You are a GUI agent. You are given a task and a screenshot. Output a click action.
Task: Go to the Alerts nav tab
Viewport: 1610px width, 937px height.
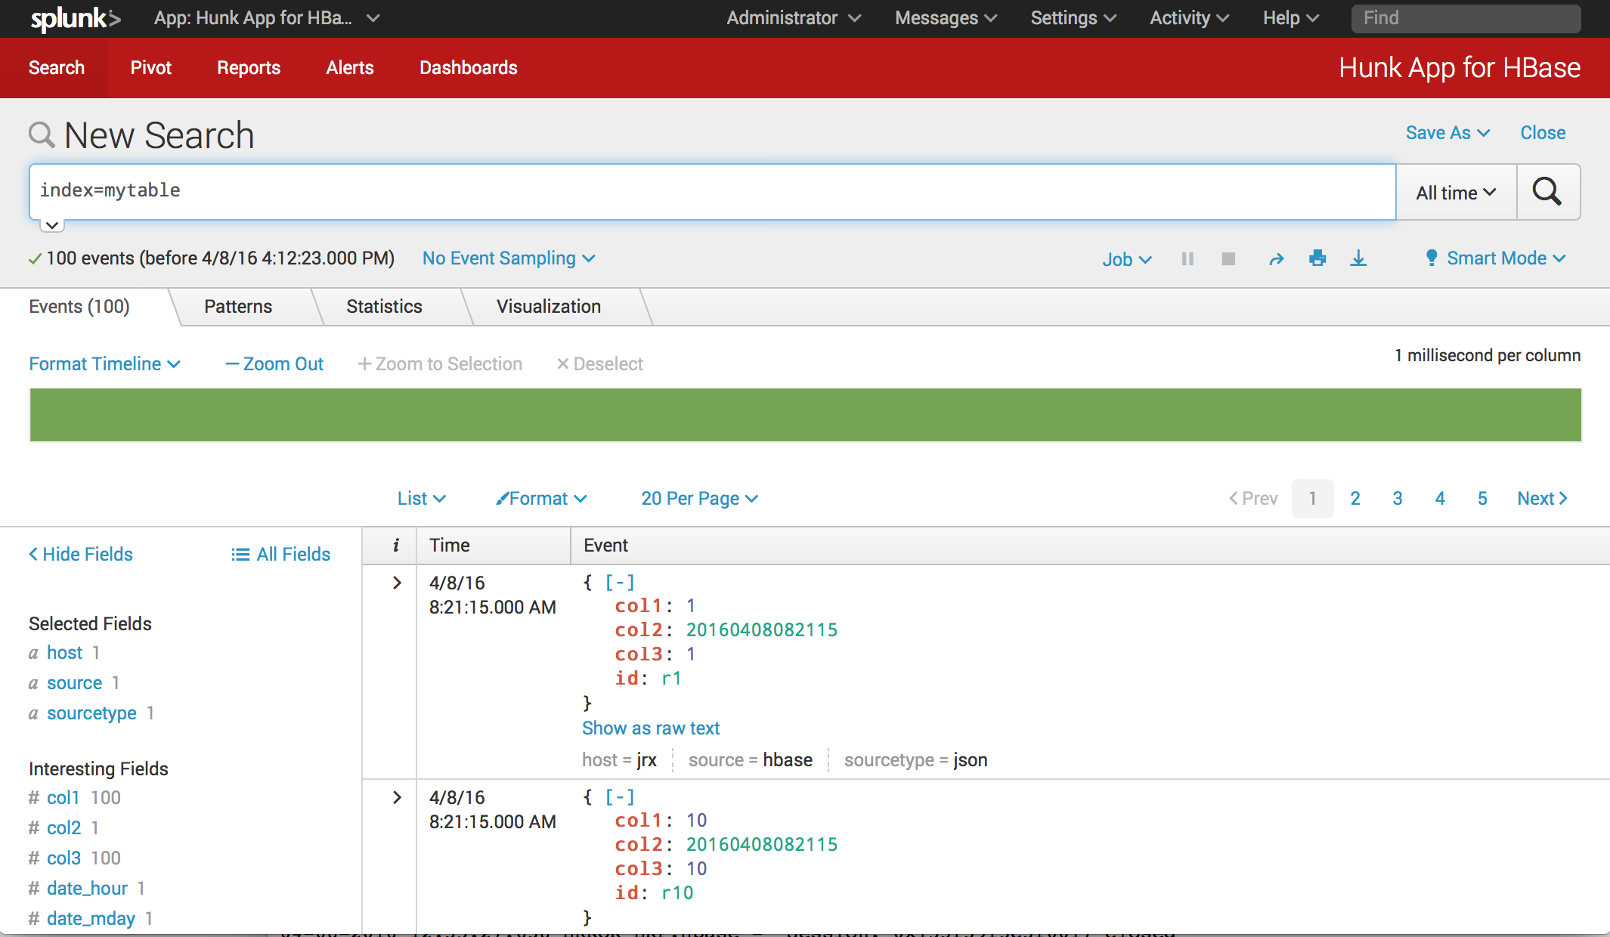coord(350,68)
